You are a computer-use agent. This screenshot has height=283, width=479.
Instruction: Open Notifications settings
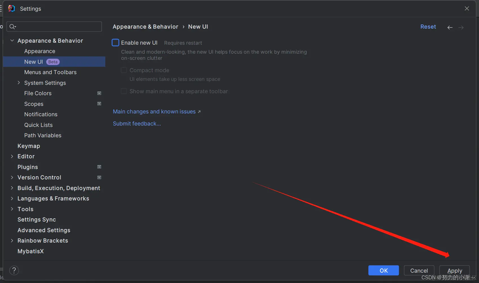(41, 114)
